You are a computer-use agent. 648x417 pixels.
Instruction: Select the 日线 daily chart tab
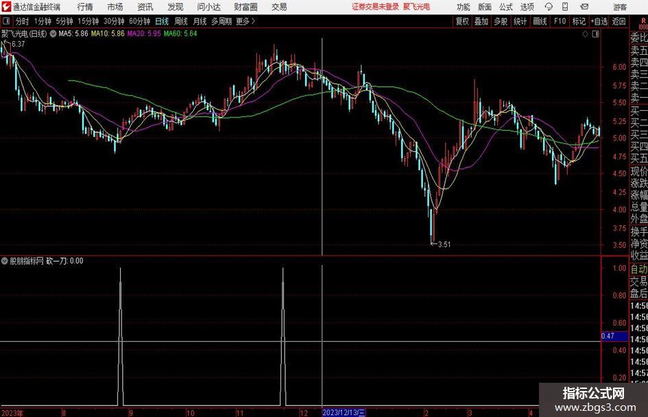coord(162,21)
